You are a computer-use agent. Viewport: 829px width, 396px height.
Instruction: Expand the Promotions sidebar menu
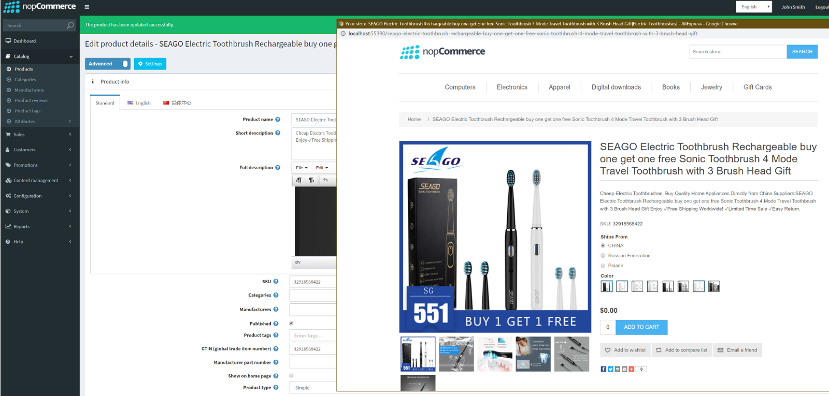[x=40, y=165]
